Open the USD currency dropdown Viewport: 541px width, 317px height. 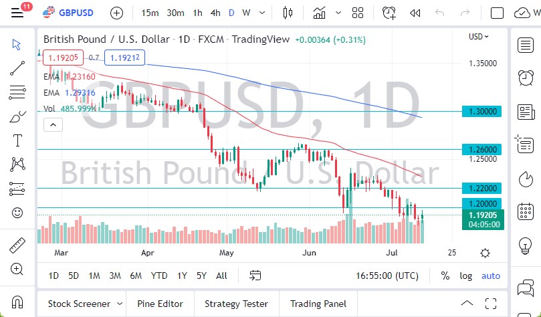(x=479, y=37)
